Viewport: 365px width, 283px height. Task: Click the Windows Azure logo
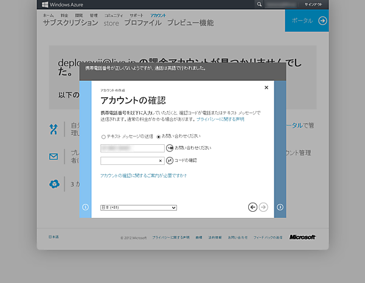(x=63, y=4)
